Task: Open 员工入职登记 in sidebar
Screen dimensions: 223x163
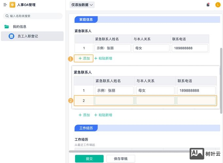Action: 32,36
